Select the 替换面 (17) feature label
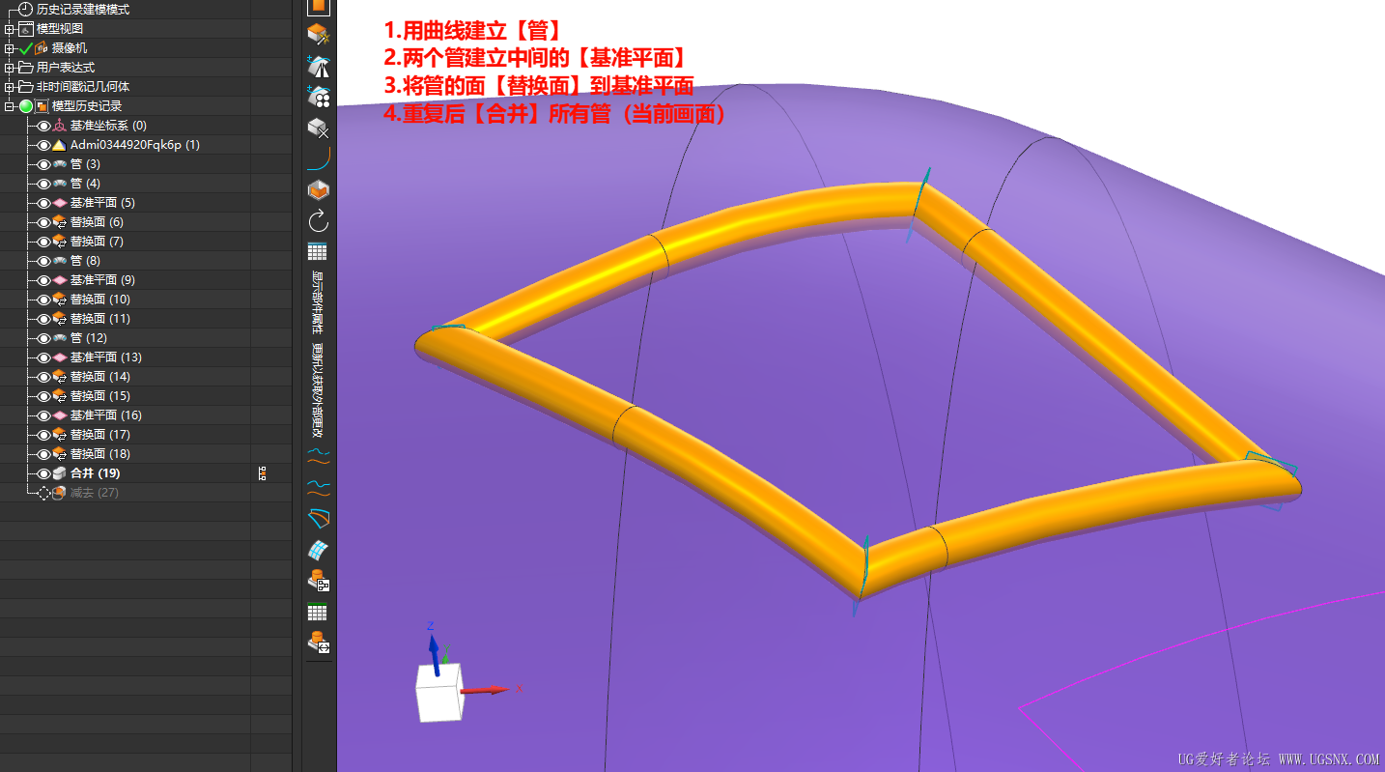 tap(100, 435)
